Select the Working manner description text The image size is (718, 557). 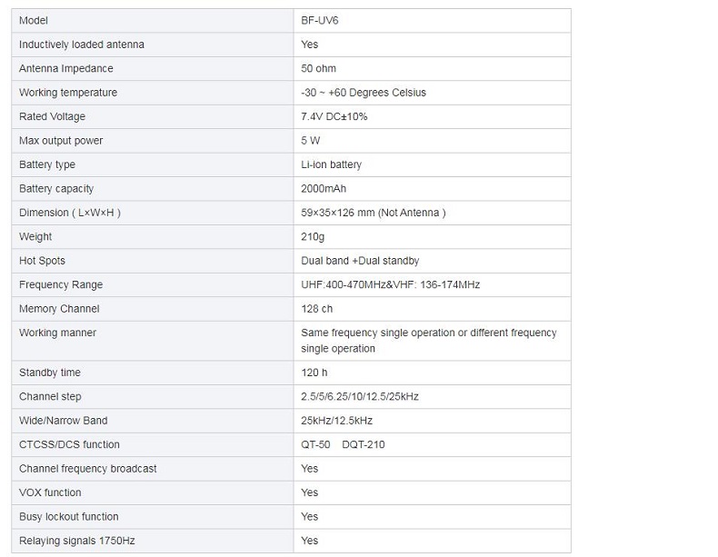(428, 341)
